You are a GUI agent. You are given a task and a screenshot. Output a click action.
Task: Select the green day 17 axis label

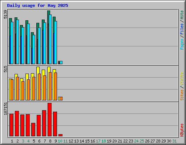(98, 141)
